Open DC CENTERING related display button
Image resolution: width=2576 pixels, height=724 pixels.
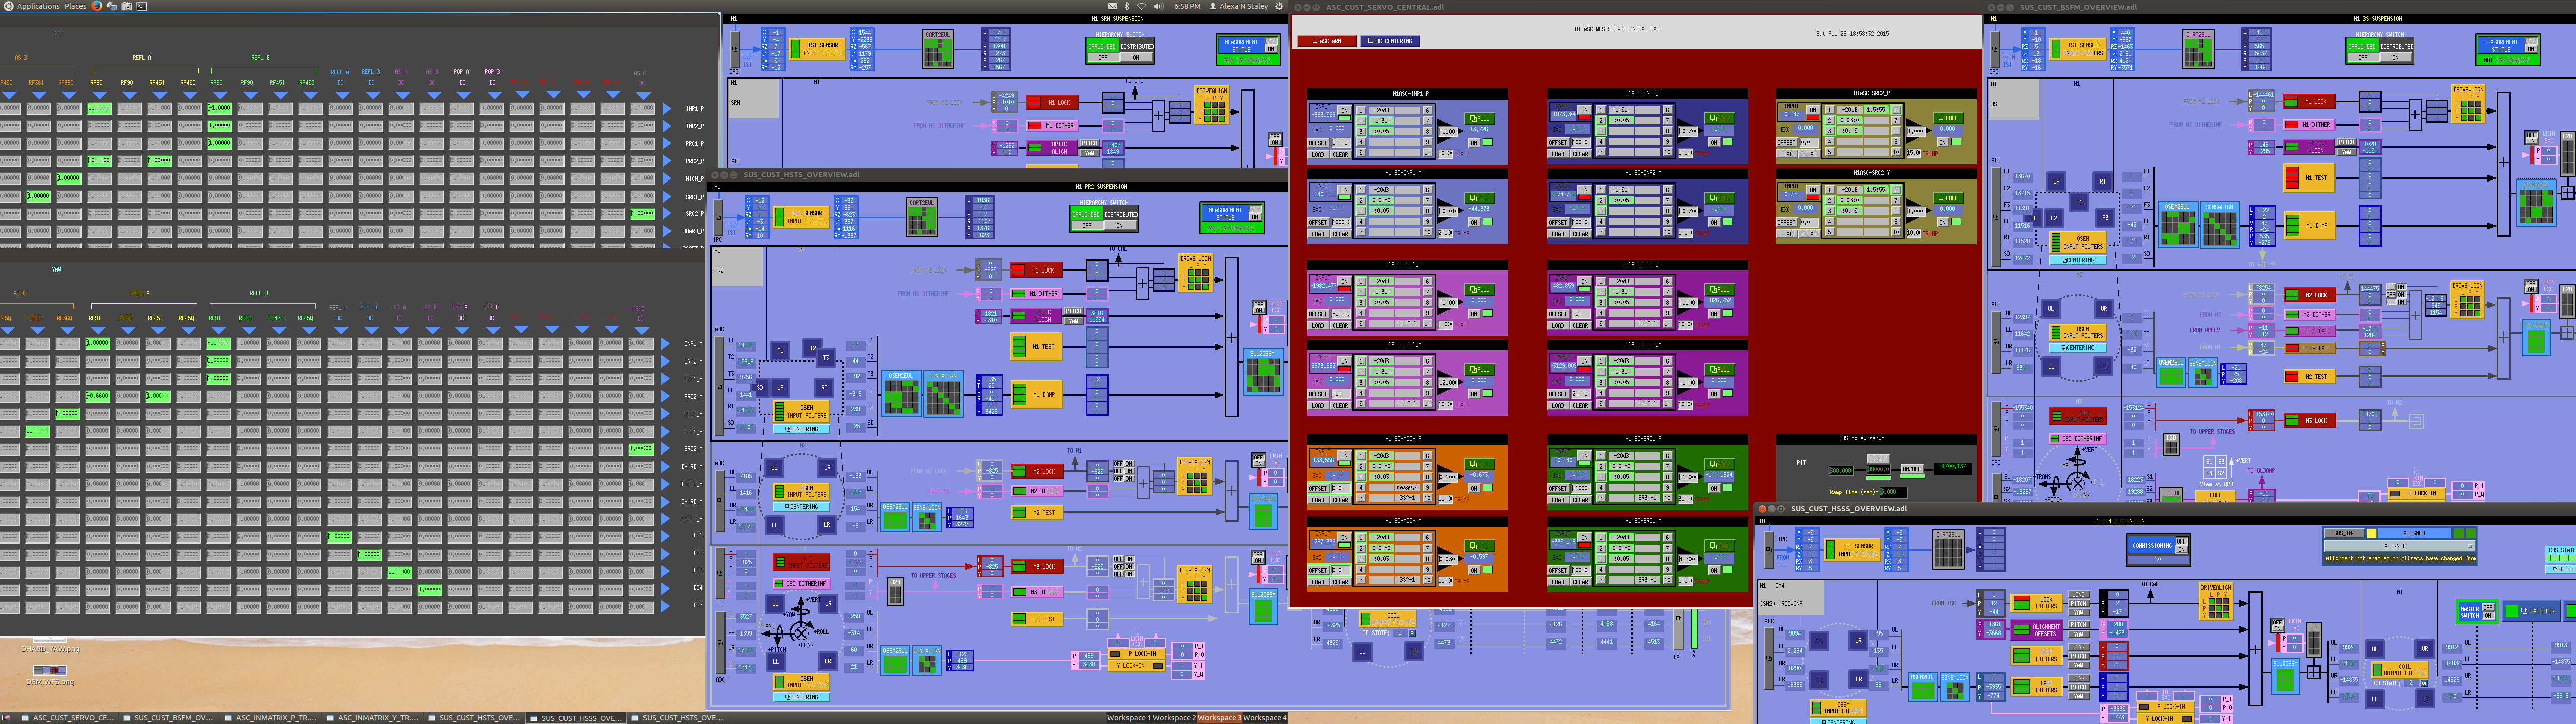[1390, 41]
